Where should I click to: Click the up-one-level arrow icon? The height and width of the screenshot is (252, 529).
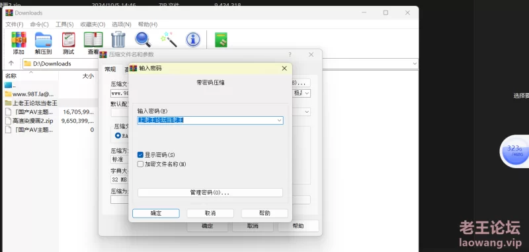pyautogui.click(x=11, y=63)
